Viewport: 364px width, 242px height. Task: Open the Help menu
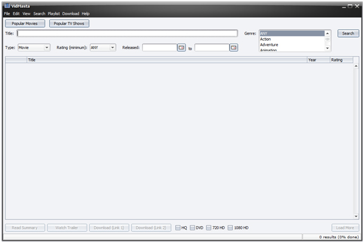coord(86,14)
